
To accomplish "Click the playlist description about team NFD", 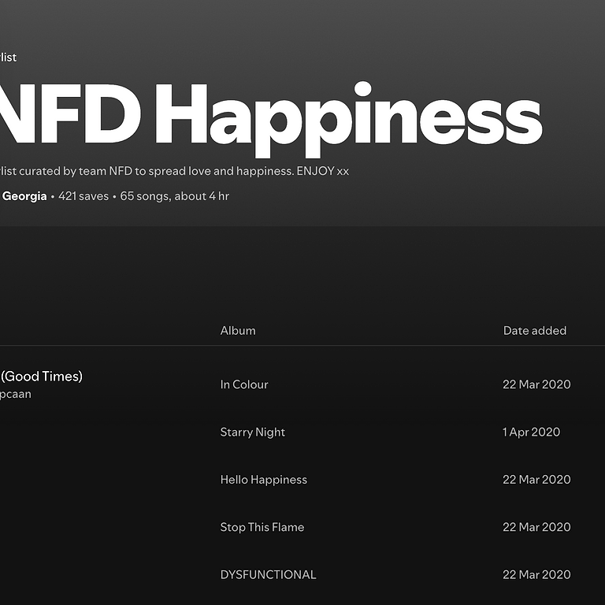I will point(174,171).
